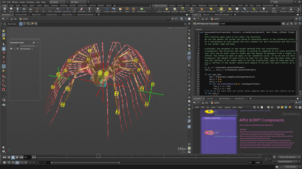Screen dimensions: 302x169
Task: Switch to the Rigging shelf tab
Action: [46, 6]
